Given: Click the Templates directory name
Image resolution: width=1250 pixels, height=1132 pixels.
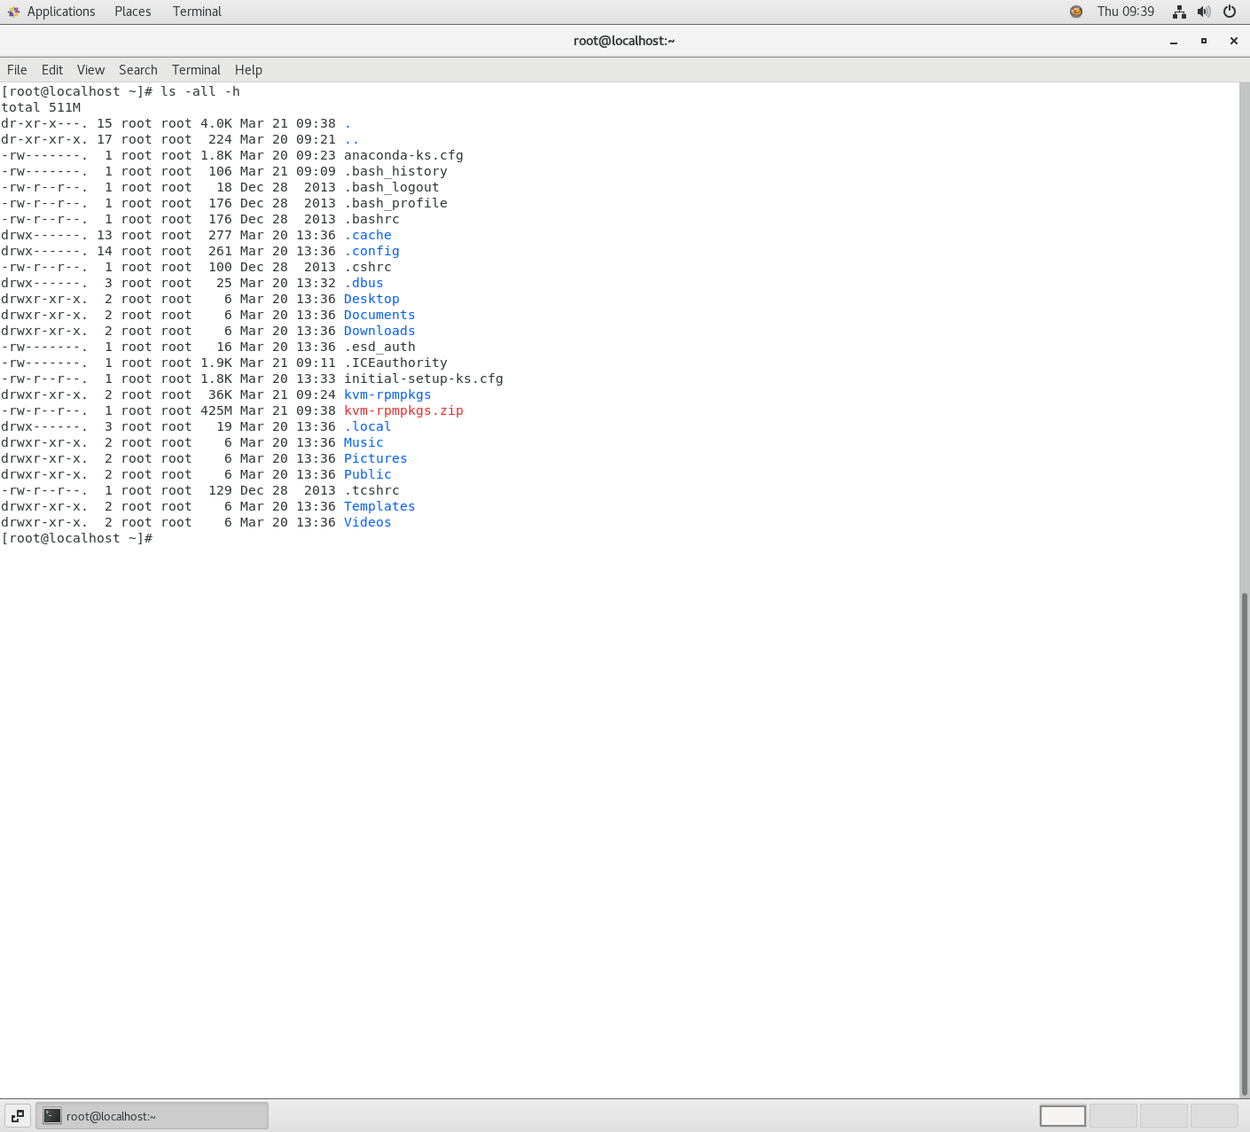Looking at the screenshot, I should 379,506.
